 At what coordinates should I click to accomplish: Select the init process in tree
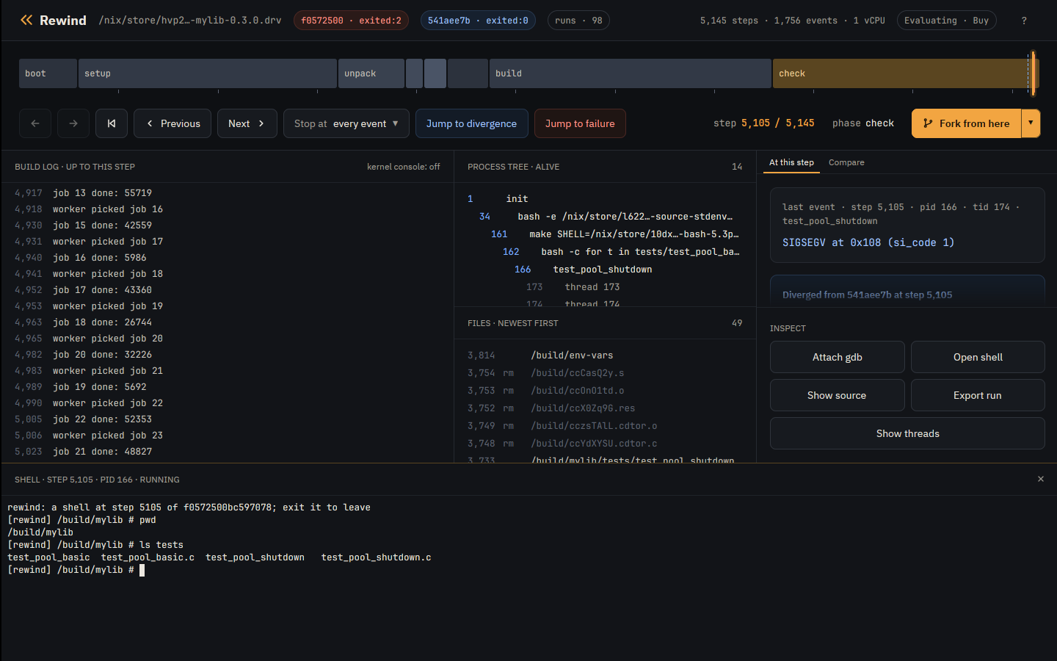[x=605, y=199]
